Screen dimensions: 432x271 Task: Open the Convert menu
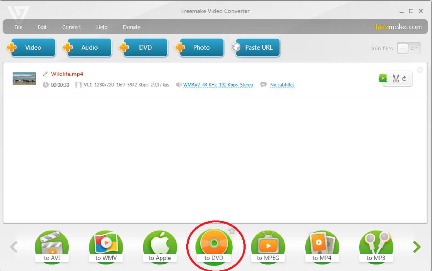[71, 27]
